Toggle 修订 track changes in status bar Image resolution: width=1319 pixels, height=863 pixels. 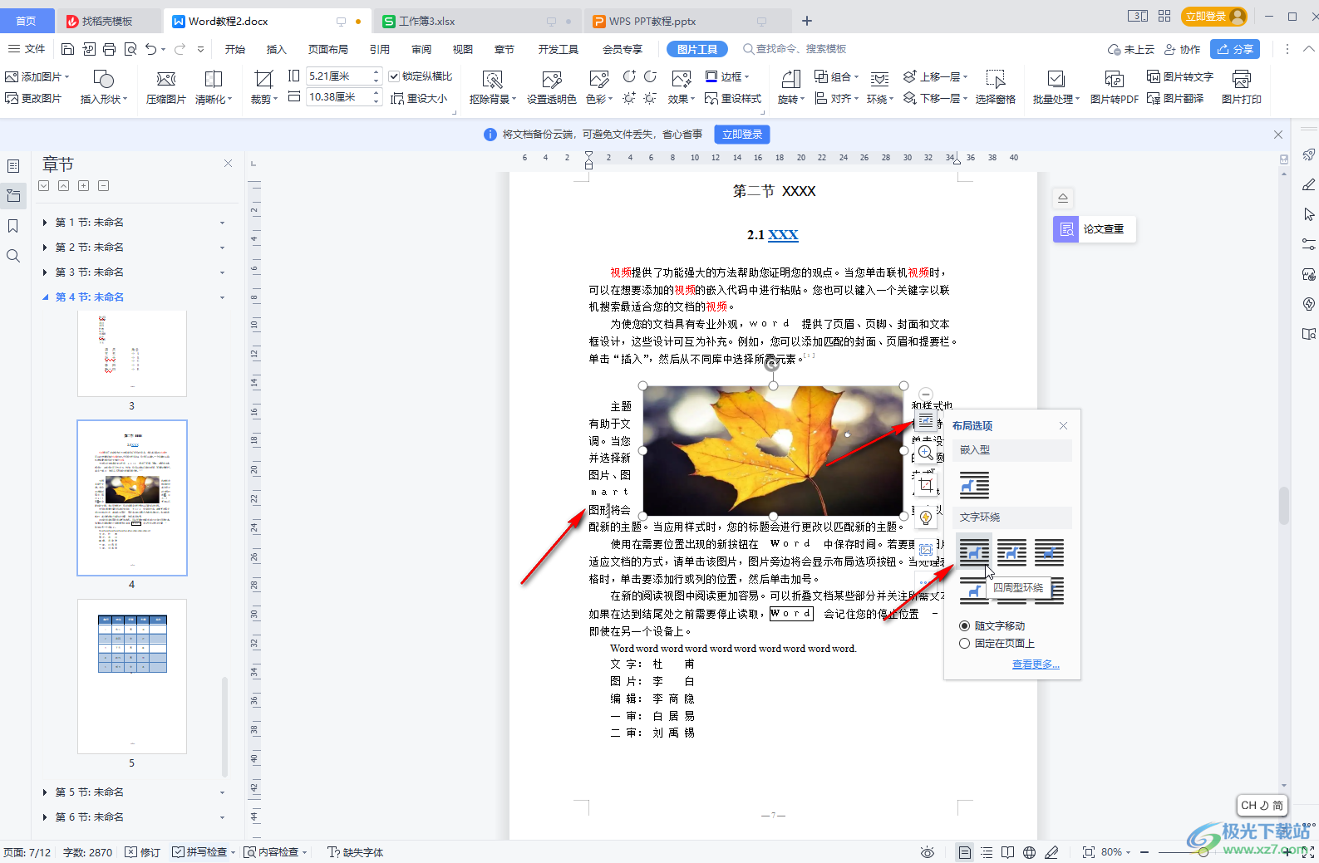pos(142,852)
